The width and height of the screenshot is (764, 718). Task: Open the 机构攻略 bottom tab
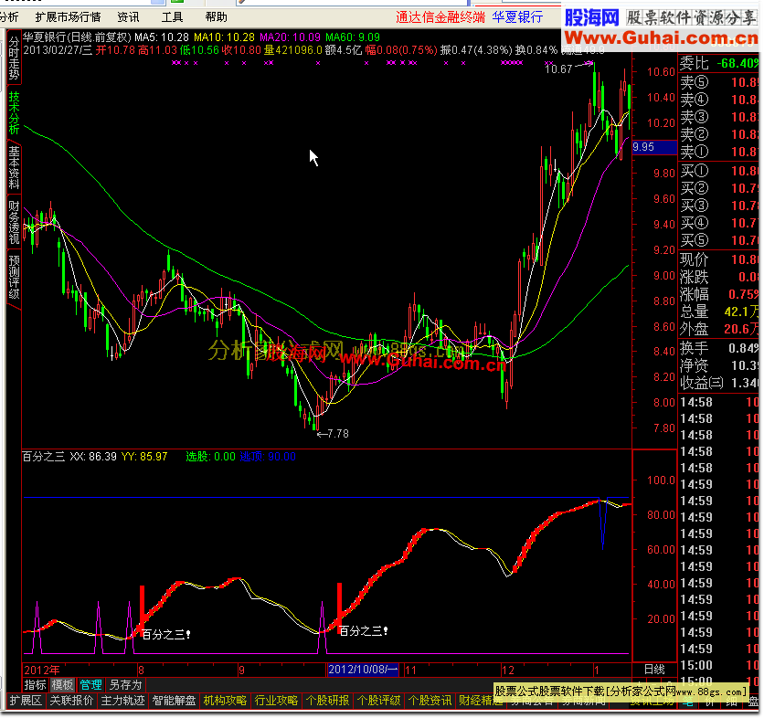tap(225, 701)
